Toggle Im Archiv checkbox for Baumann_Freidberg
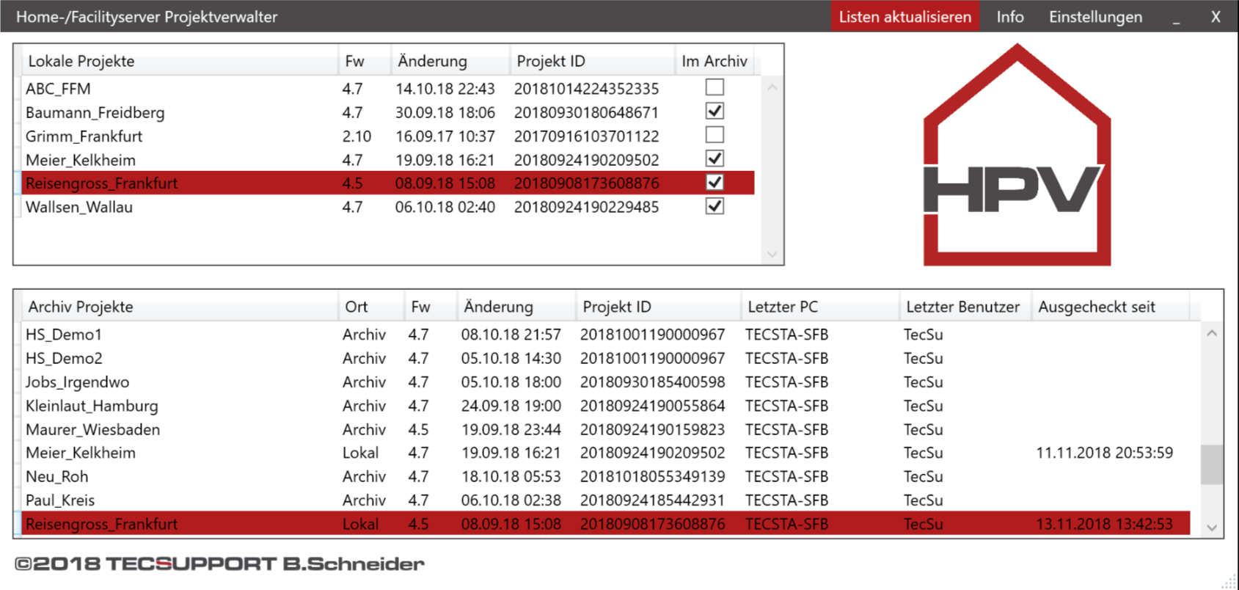This screenshot has height=590, width=1239. 714,111
